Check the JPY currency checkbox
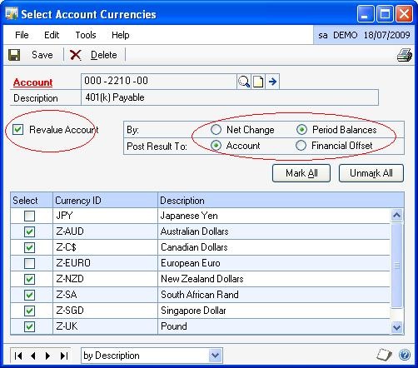Screen dimensions: 418x368 (x=29, y=216)
